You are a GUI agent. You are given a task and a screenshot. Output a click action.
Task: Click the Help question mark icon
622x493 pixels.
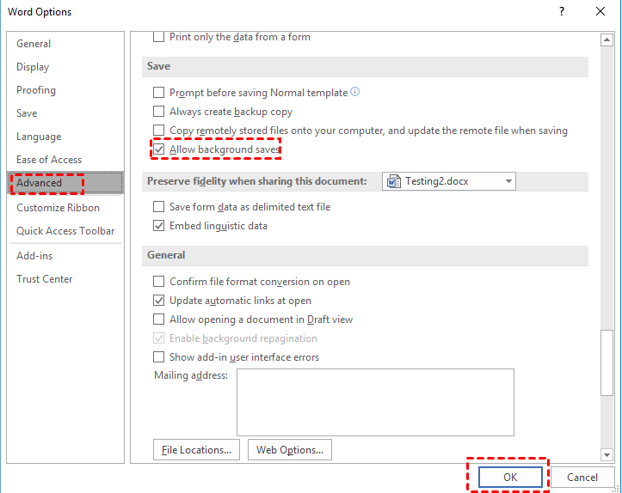coord(561,11)
